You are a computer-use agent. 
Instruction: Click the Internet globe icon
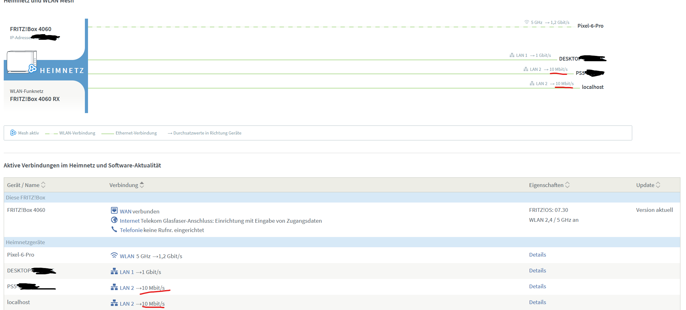[114, 220]
